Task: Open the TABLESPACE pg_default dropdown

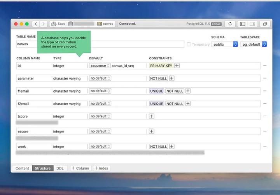Action: click(254, 44)
